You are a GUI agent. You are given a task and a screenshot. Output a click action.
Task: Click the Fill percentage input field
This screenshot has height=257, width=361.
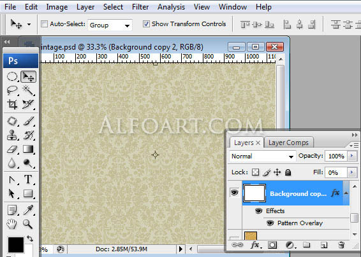pos(335,172)
